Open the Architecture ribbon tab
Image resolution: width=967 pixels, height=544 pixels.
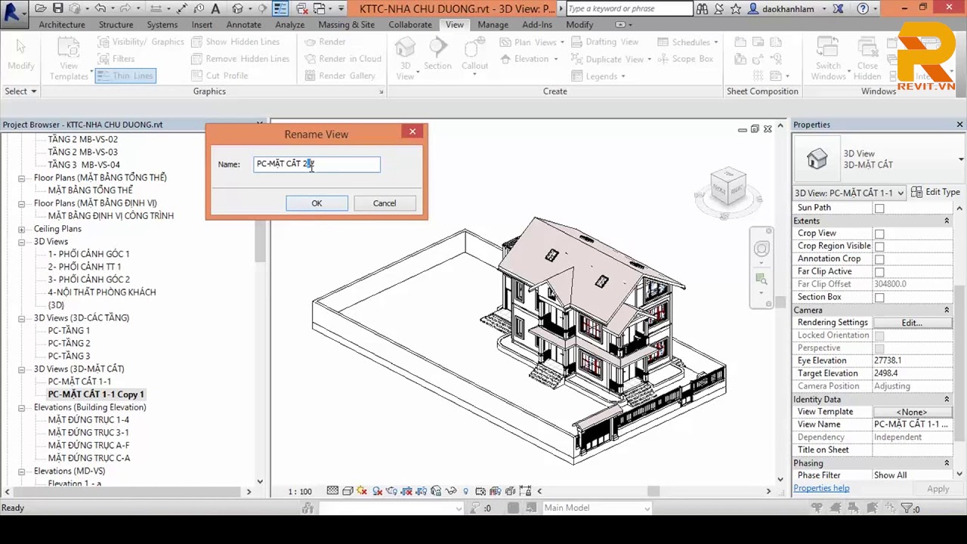(62, 24)
